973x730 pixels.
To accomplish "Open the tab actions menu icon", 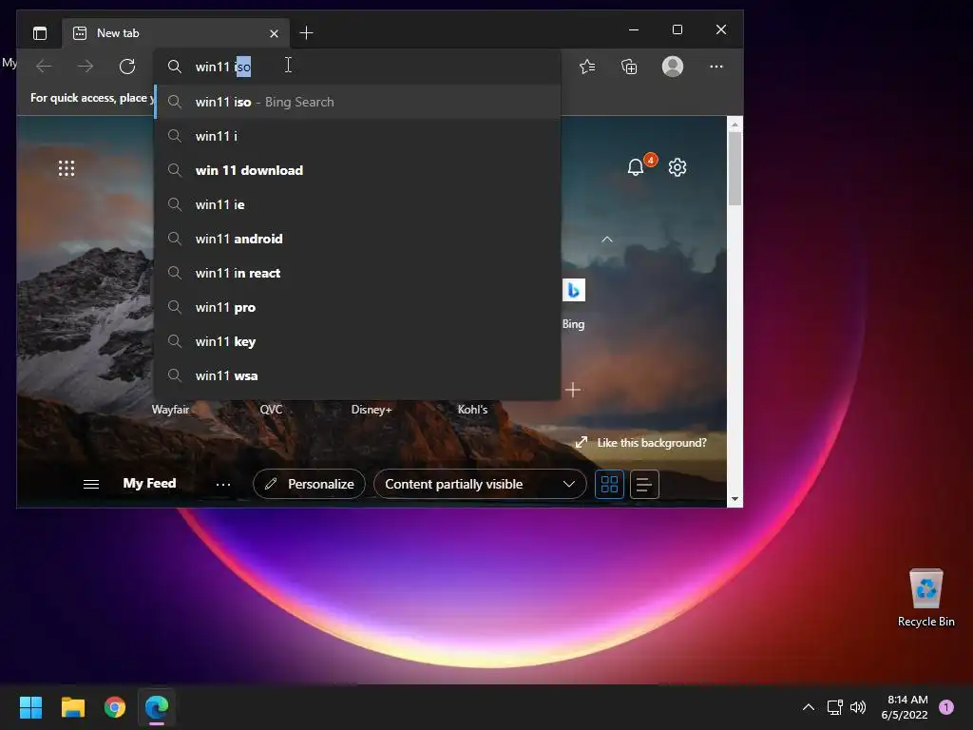I will pos(40,33).
